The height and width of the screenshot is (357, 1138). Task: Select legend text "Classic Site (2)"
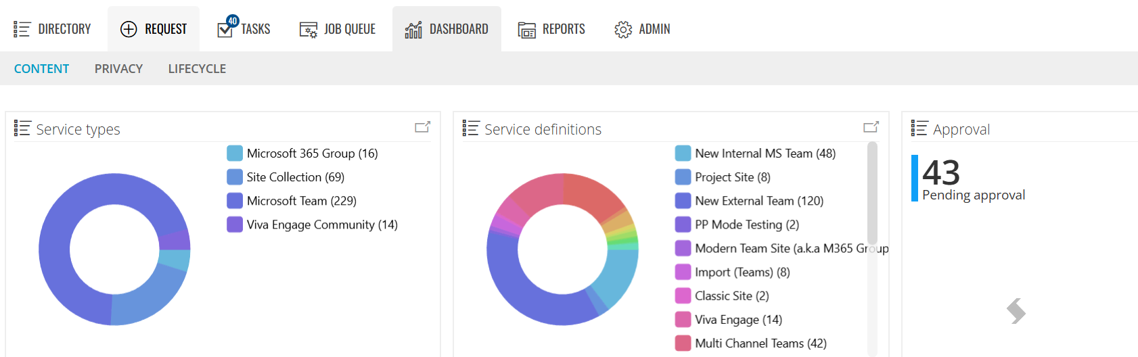coord(732,295)
